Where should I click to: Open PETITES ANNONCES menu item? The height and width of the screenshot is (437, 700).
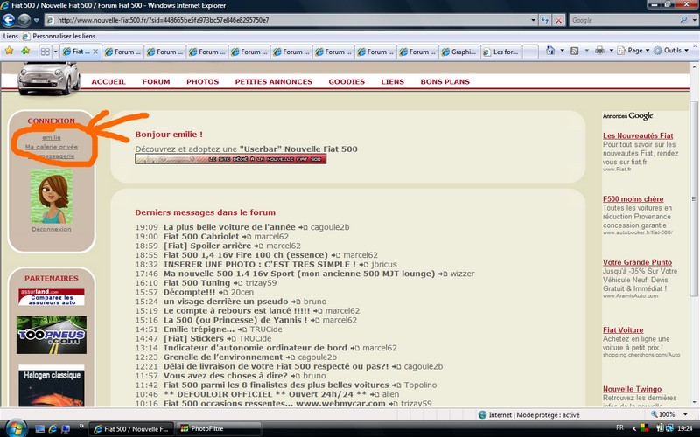tap(274, 81)
